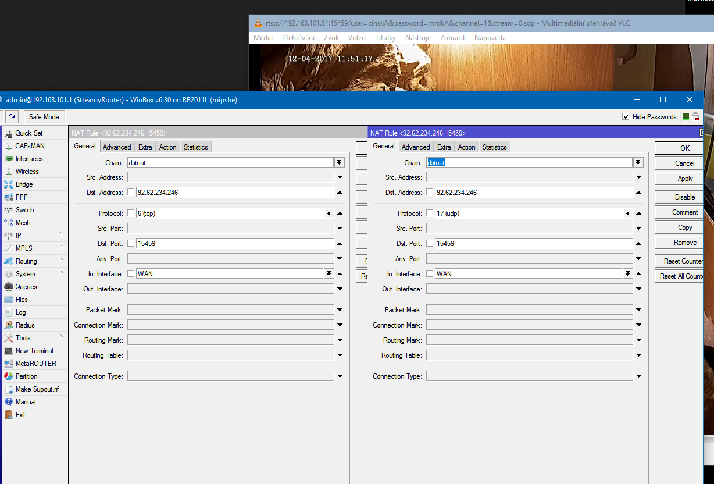Expand Connection Type field in TCP rule
This screenshot has height=484, width=714.
340,376
